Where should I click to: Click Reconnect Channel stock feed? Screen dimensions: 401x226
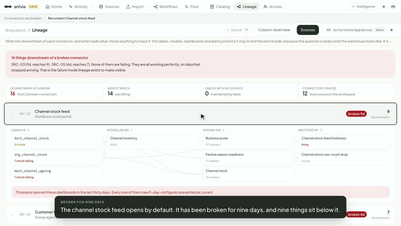(71, 18)
